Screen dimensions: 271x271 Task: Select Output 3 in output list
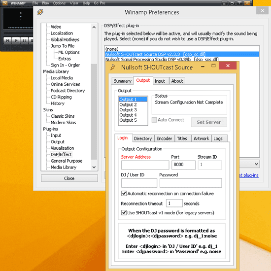click(133, 110)
